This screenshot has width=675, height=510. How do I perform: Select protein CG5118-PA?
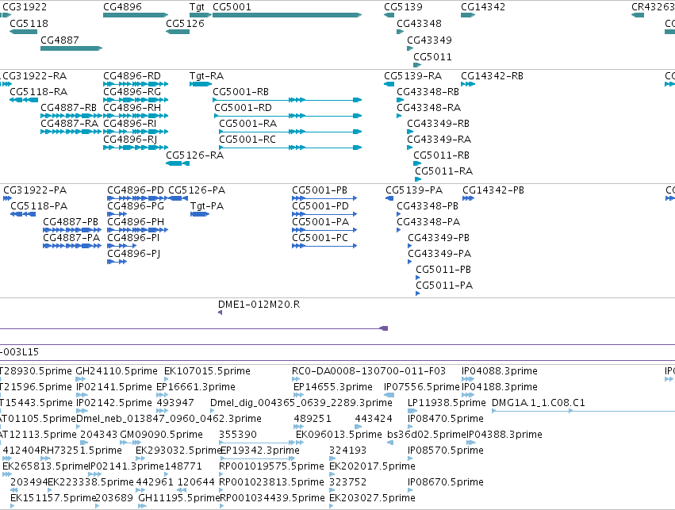click(x=39, y=206)
